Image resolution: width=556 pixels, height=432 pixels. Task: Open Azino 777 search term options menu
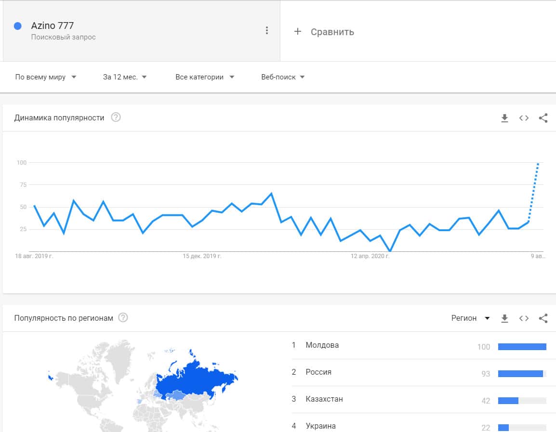(x=266, y=30)
